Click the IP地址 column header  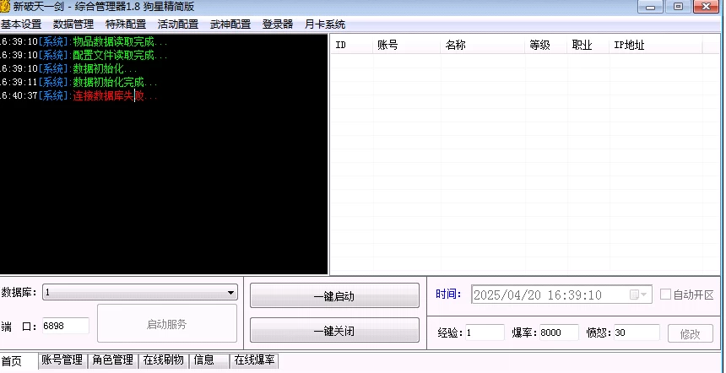[x=656, y=46]
